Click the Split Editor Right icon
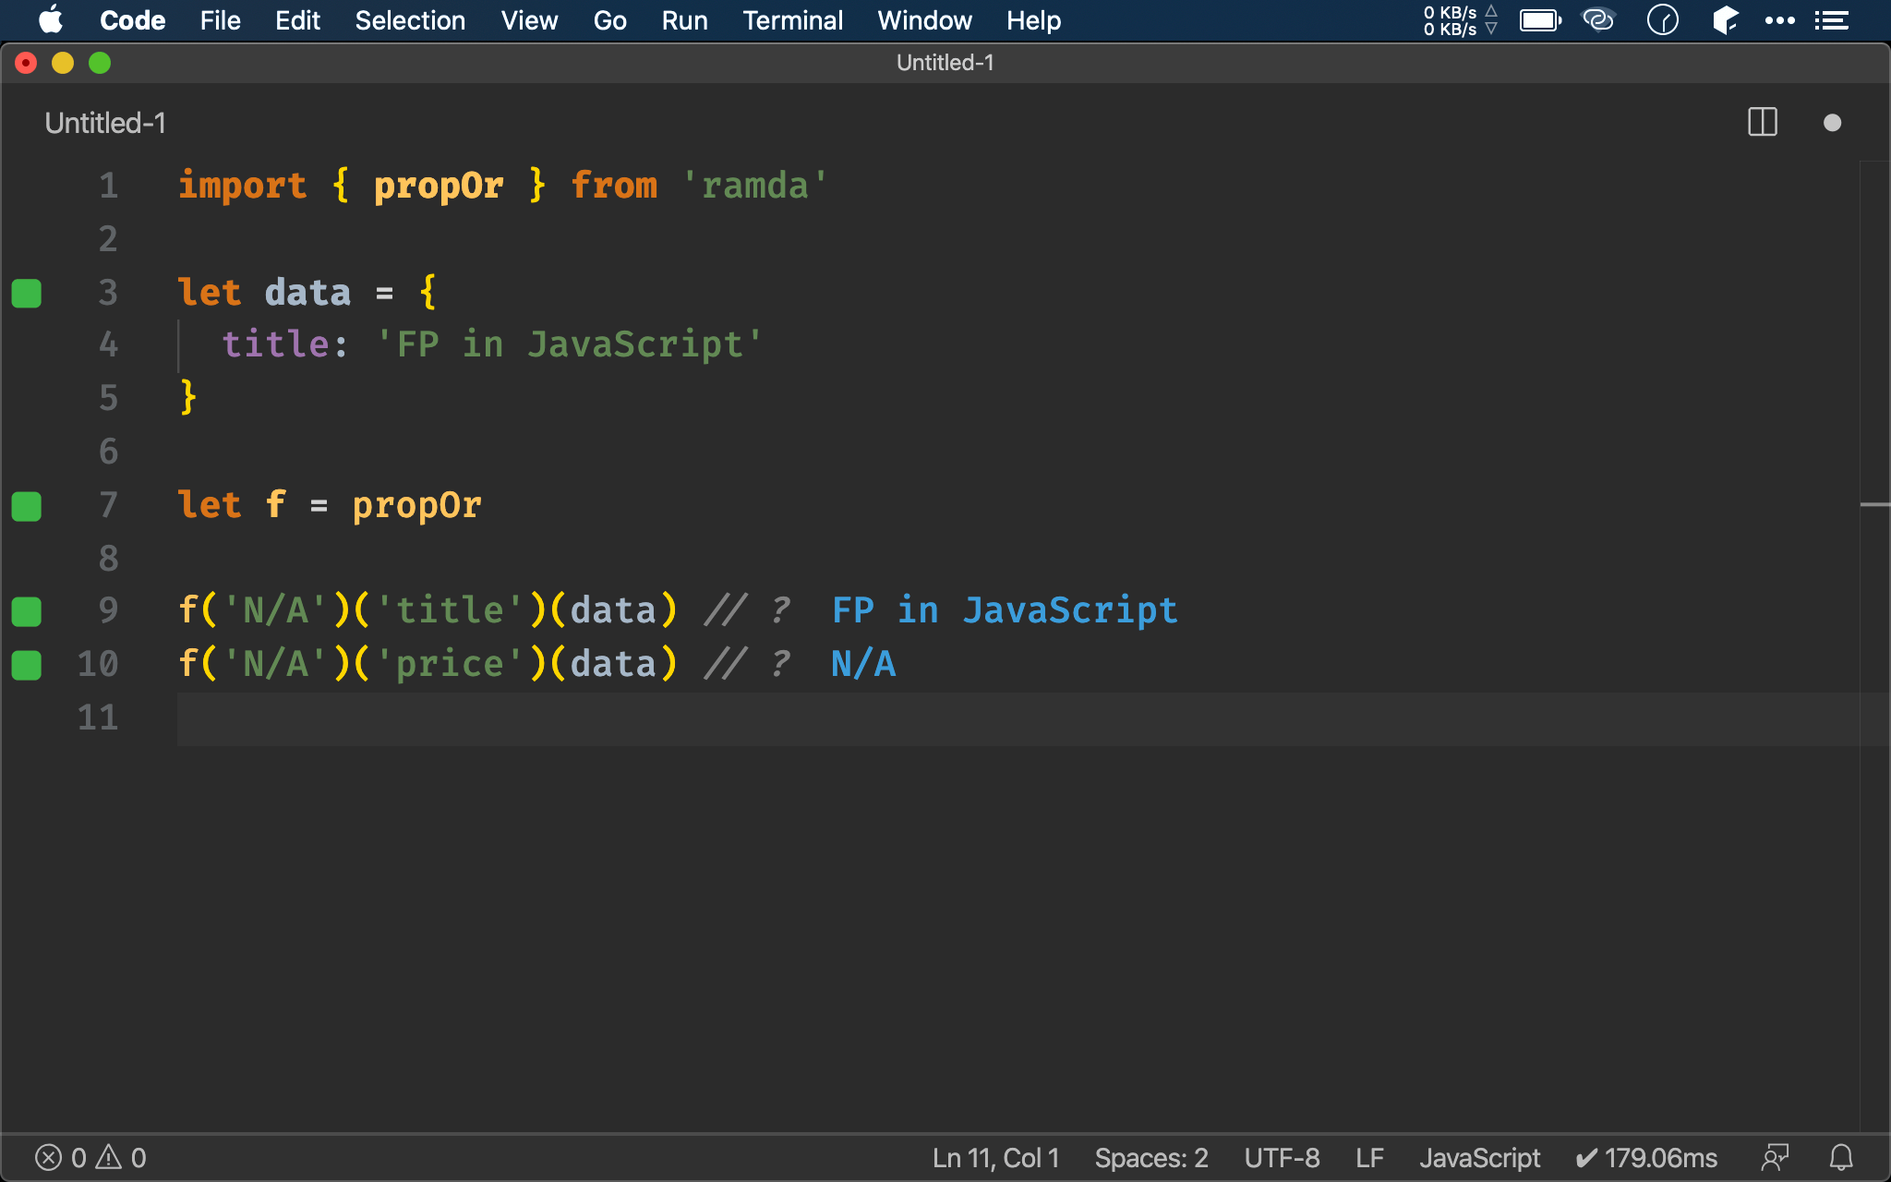The height and width of the screenshot is (1182, 1891). [1763, 122]
